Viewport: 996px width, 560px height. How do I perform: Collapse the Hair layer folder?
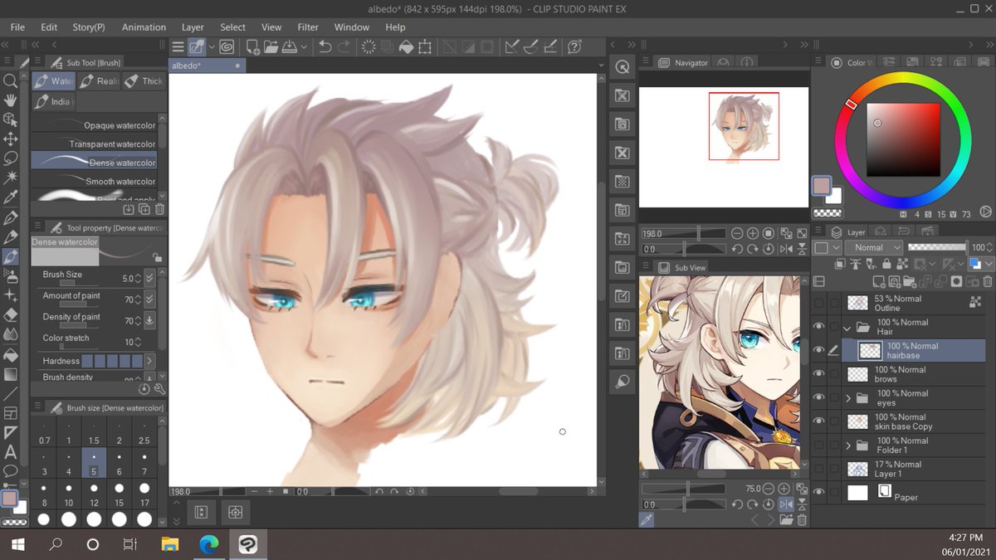pyautogui.click(x=847, y=327)
